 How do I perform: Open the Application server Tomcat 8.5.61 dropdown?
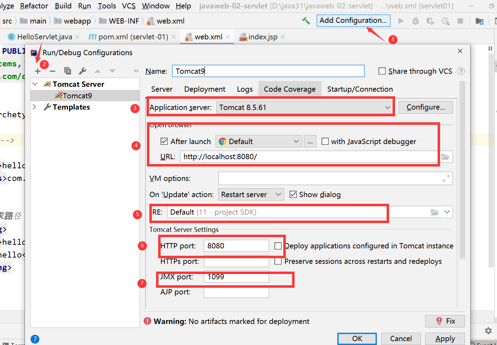coord(305,108)
